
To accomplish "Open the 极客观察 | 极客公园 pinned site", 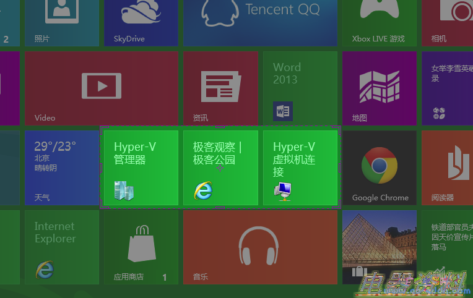I will pyautogui.click(x=220, y=168).
